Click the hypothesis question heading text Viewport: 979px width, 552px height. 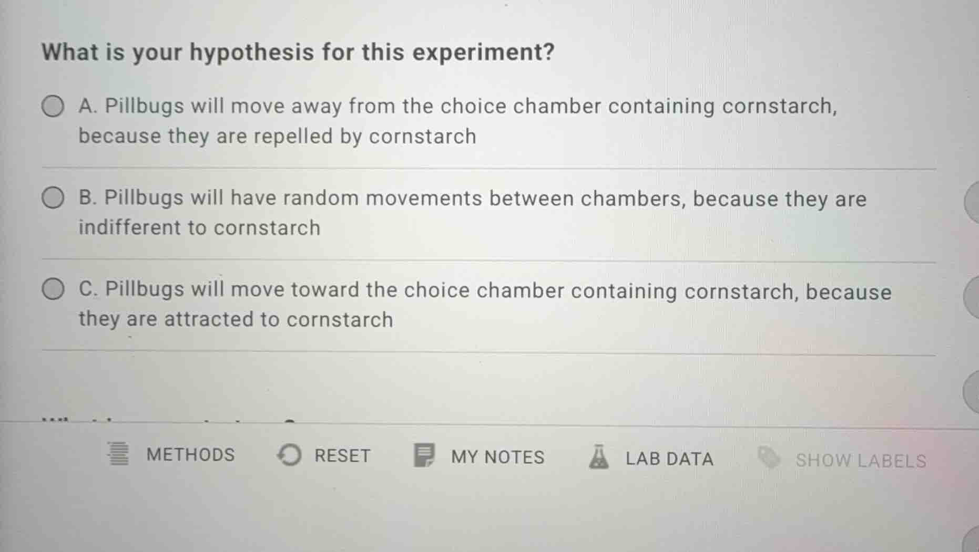(x=298, y=51)
